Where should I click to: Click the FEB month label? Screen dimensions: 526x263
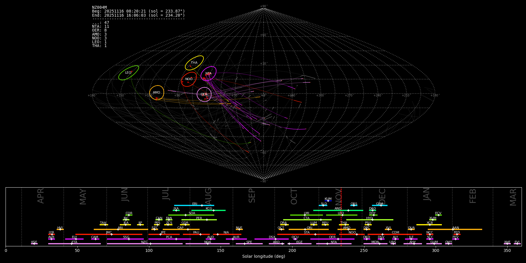click(473, 196)
